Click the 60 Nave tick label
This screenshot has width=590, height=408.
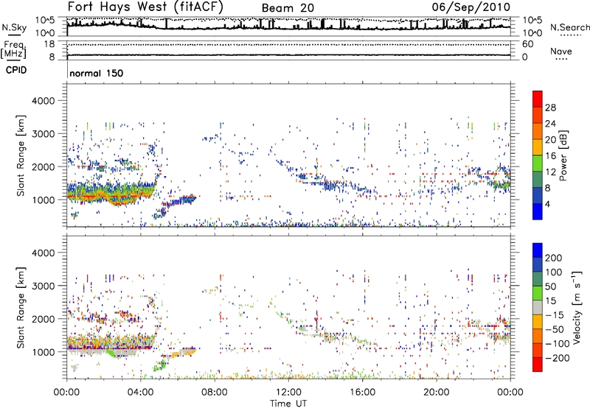point(528,44)
